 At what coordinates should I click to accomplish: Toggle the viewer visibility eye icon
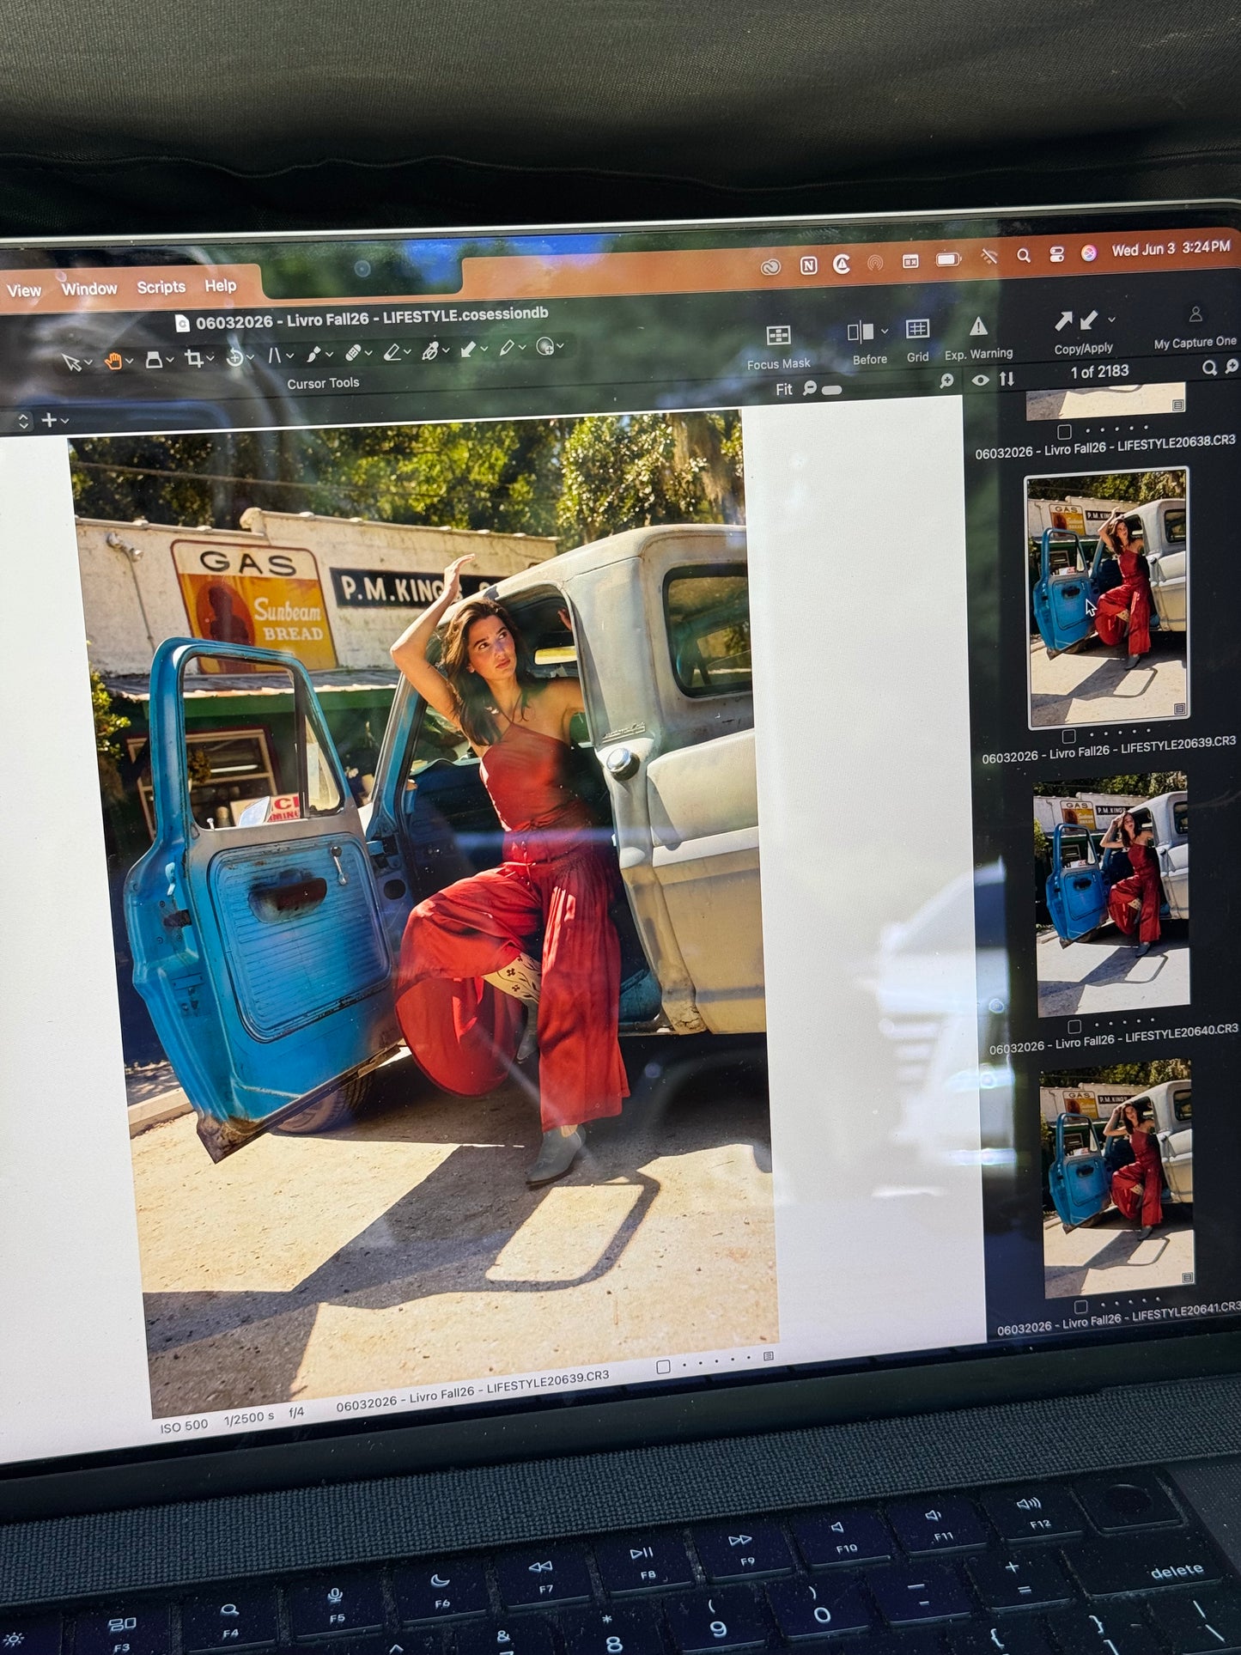click(980, 380)
